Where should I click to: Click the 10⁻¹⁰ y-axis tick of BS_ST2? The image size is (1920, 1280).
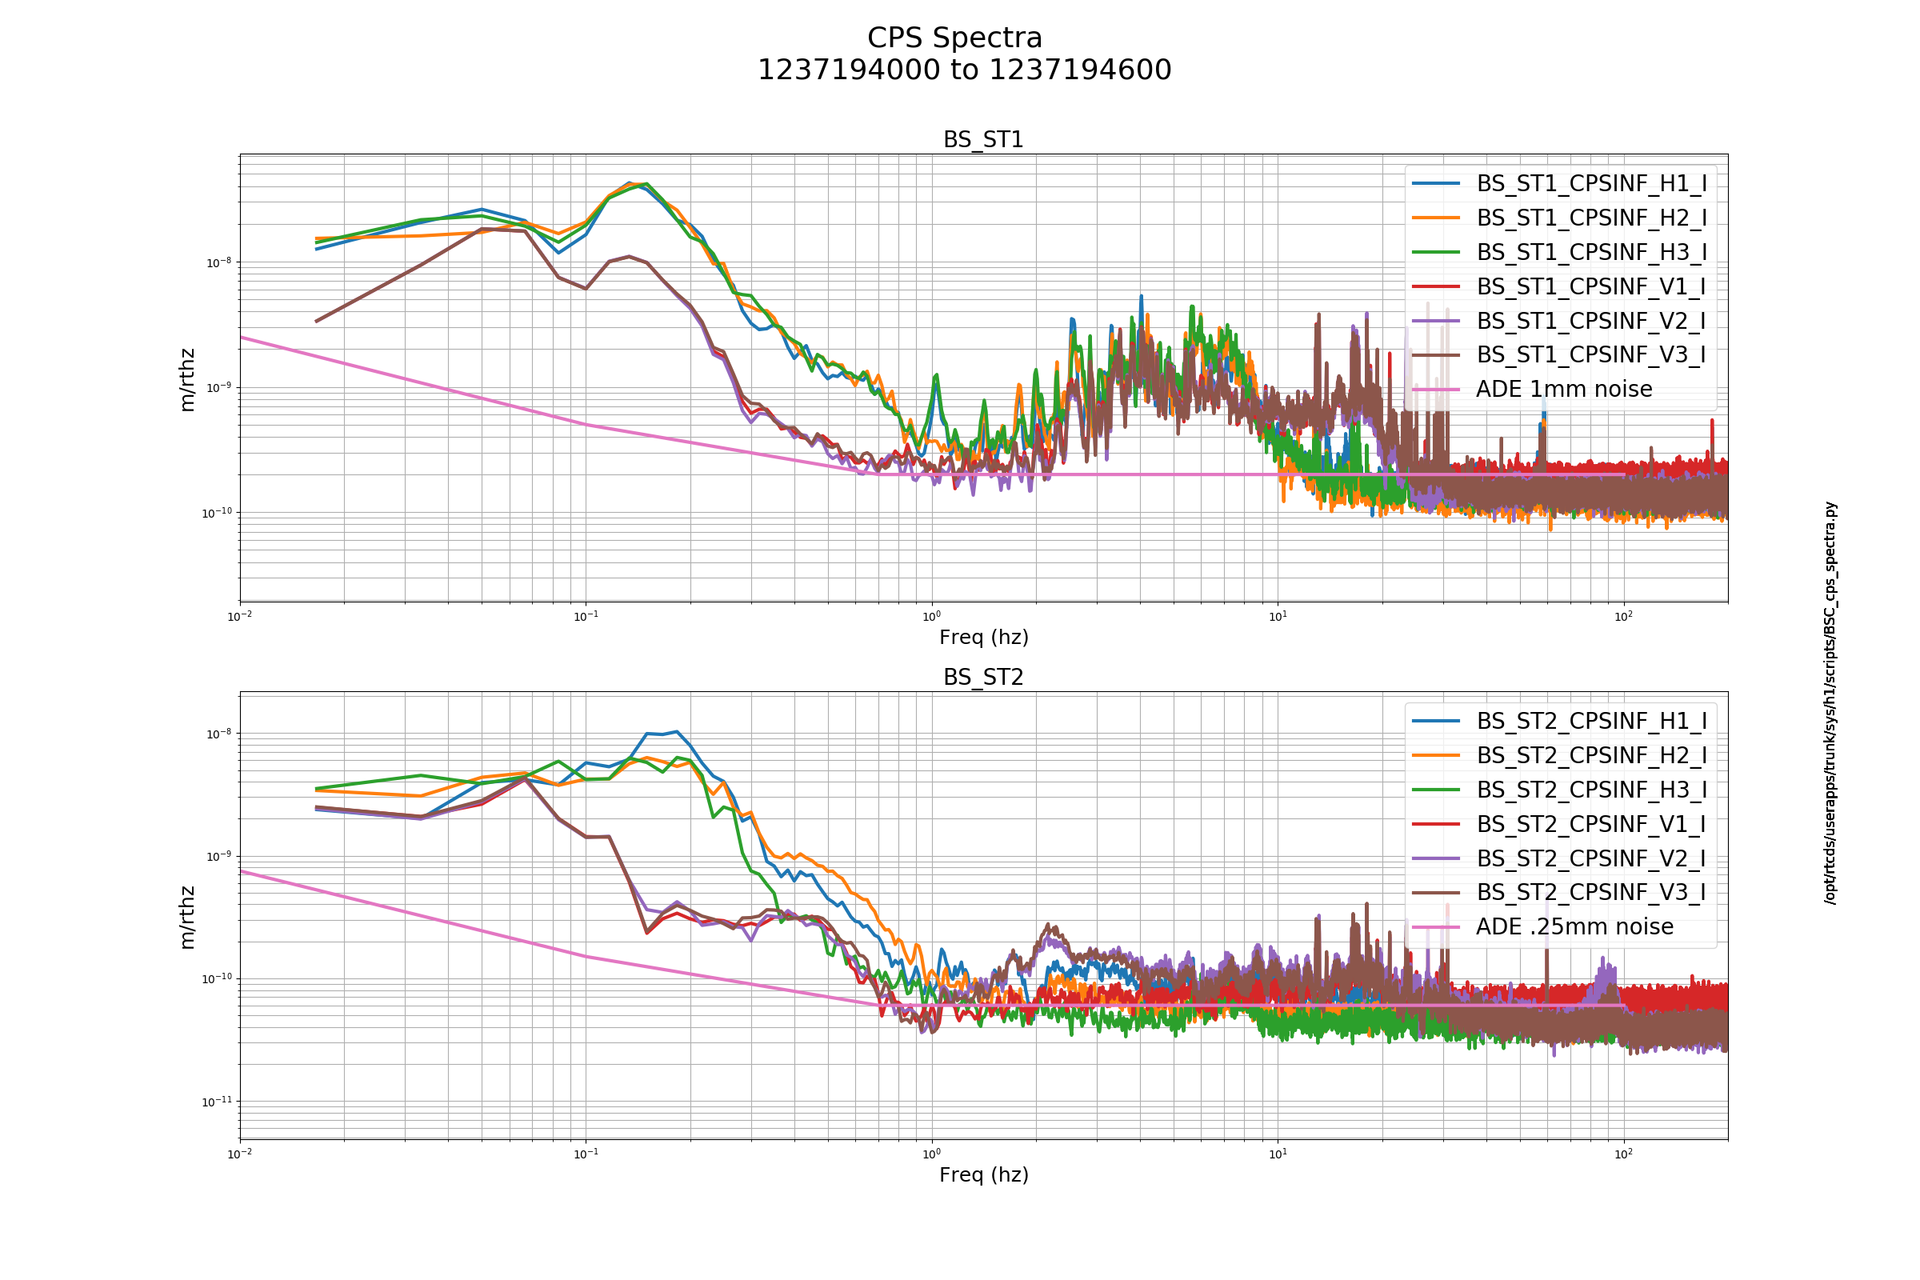(x=216, y=978)
